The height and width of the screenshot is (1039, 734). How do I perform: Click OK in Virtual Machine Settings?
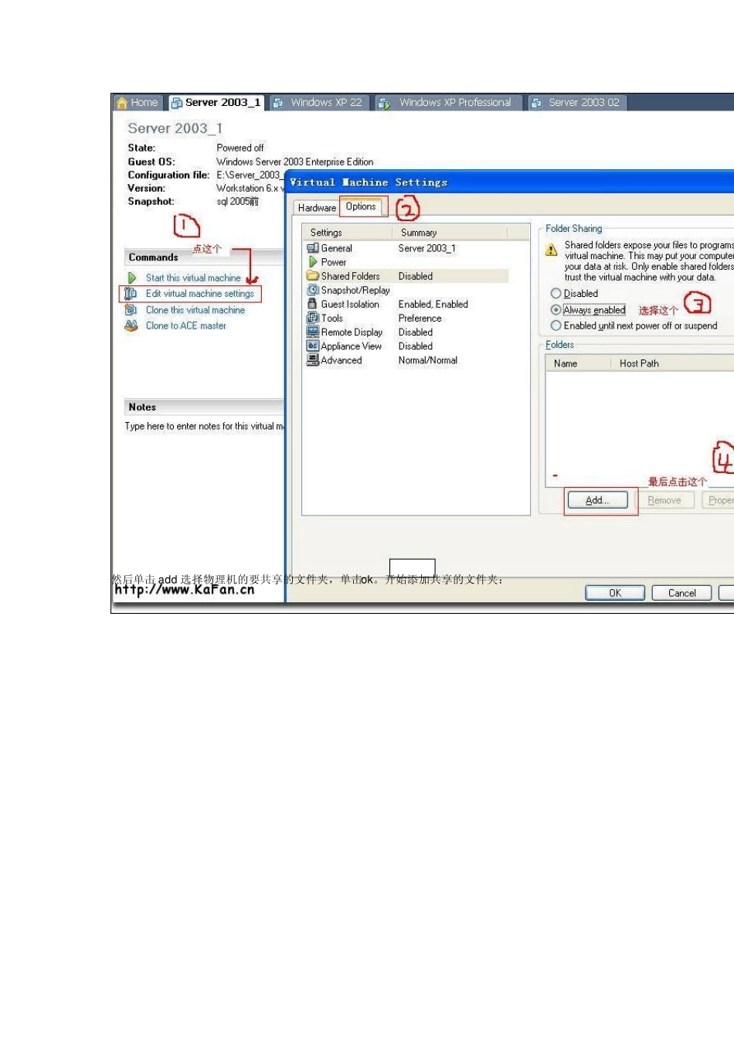[x=615, y=593]
